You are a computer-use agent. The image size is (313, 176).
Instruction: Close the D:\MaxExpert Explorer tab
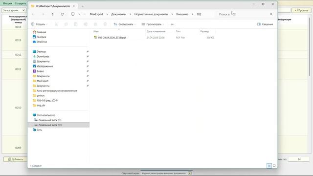74,6
